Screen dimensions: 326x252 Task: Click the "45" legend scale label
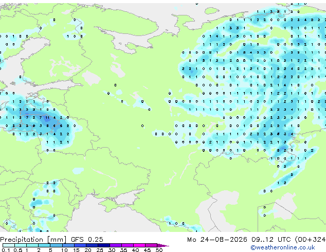147,250
